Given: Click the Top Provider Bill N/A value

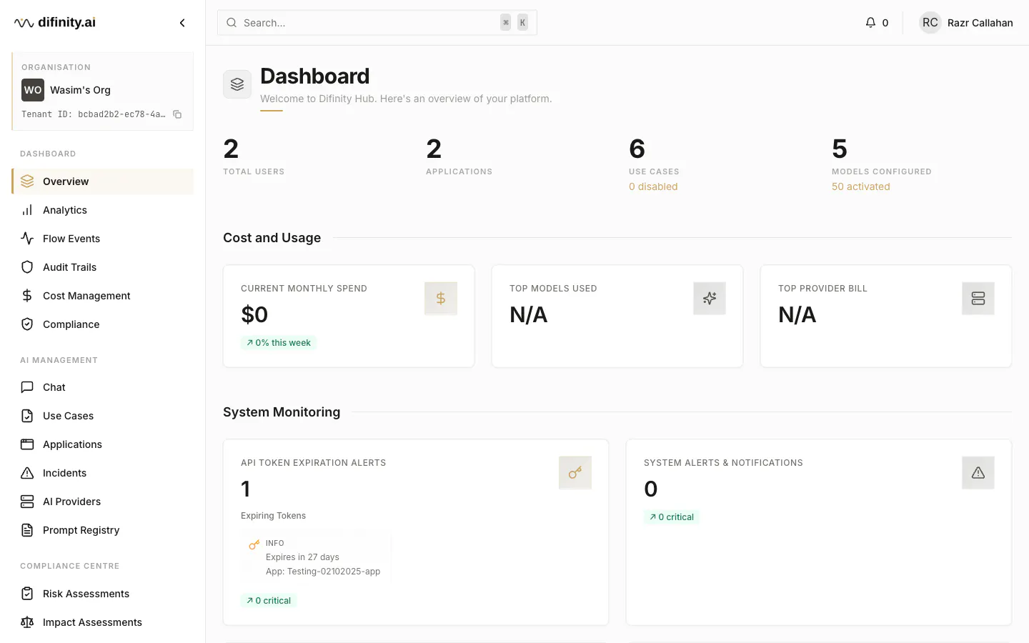Looking at the screenshot, I should click(x=797, y=314).
